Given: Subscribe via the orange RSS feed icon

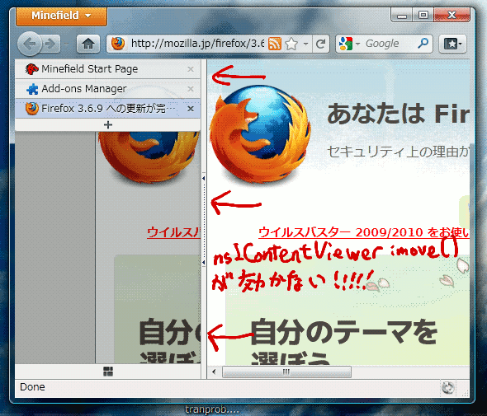Looking at the screenshot, I should (x=275, y=44).
